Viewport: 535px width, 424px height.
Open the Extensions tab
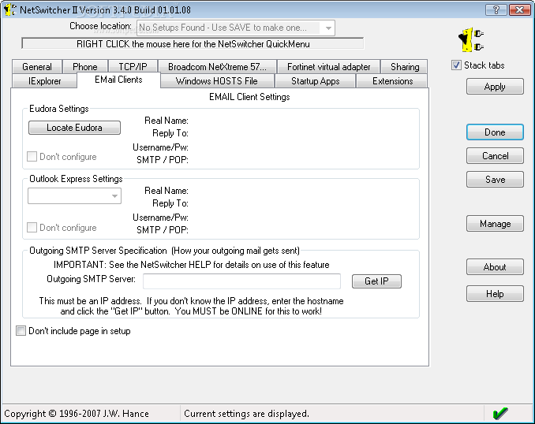[x=392, y=81]
